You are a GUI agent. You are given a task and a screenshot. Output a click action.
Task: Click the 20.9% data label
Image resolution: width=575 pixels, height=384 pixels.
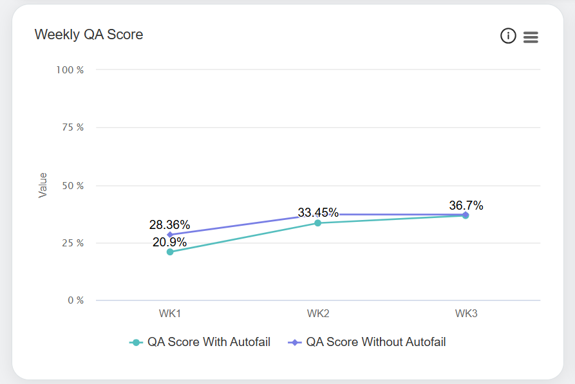(x=169, y=242)
